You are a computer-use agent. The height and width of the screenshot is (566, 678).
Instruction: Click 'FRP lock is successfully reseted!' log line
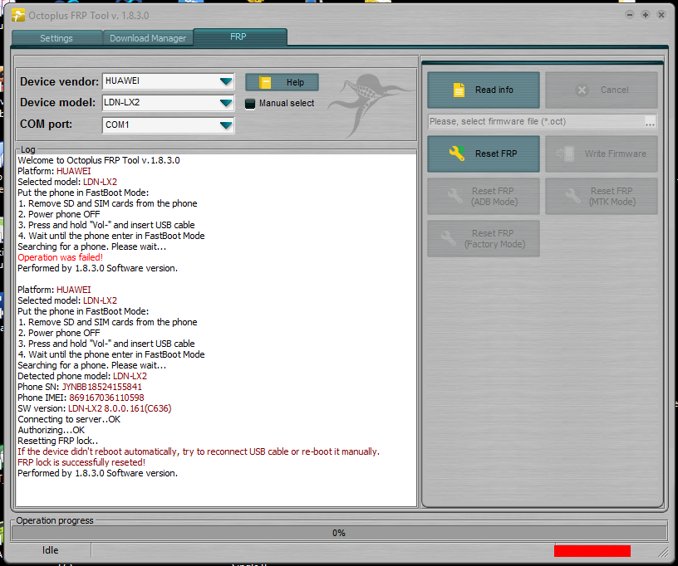81,462
